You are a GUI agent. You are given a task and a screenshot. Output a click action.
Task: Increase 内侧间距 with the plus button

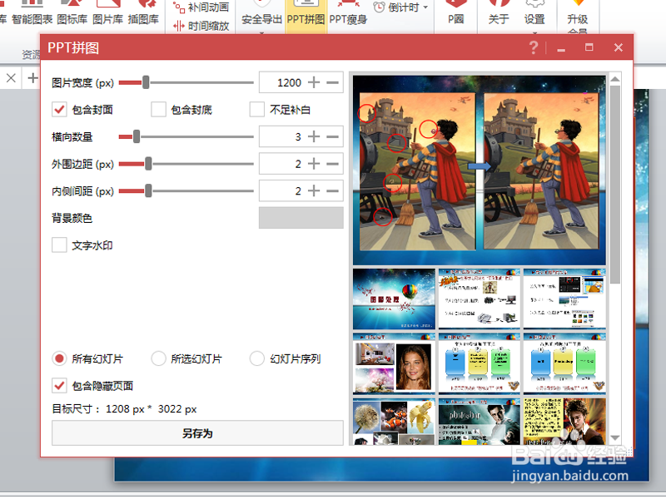pos(314,191)
